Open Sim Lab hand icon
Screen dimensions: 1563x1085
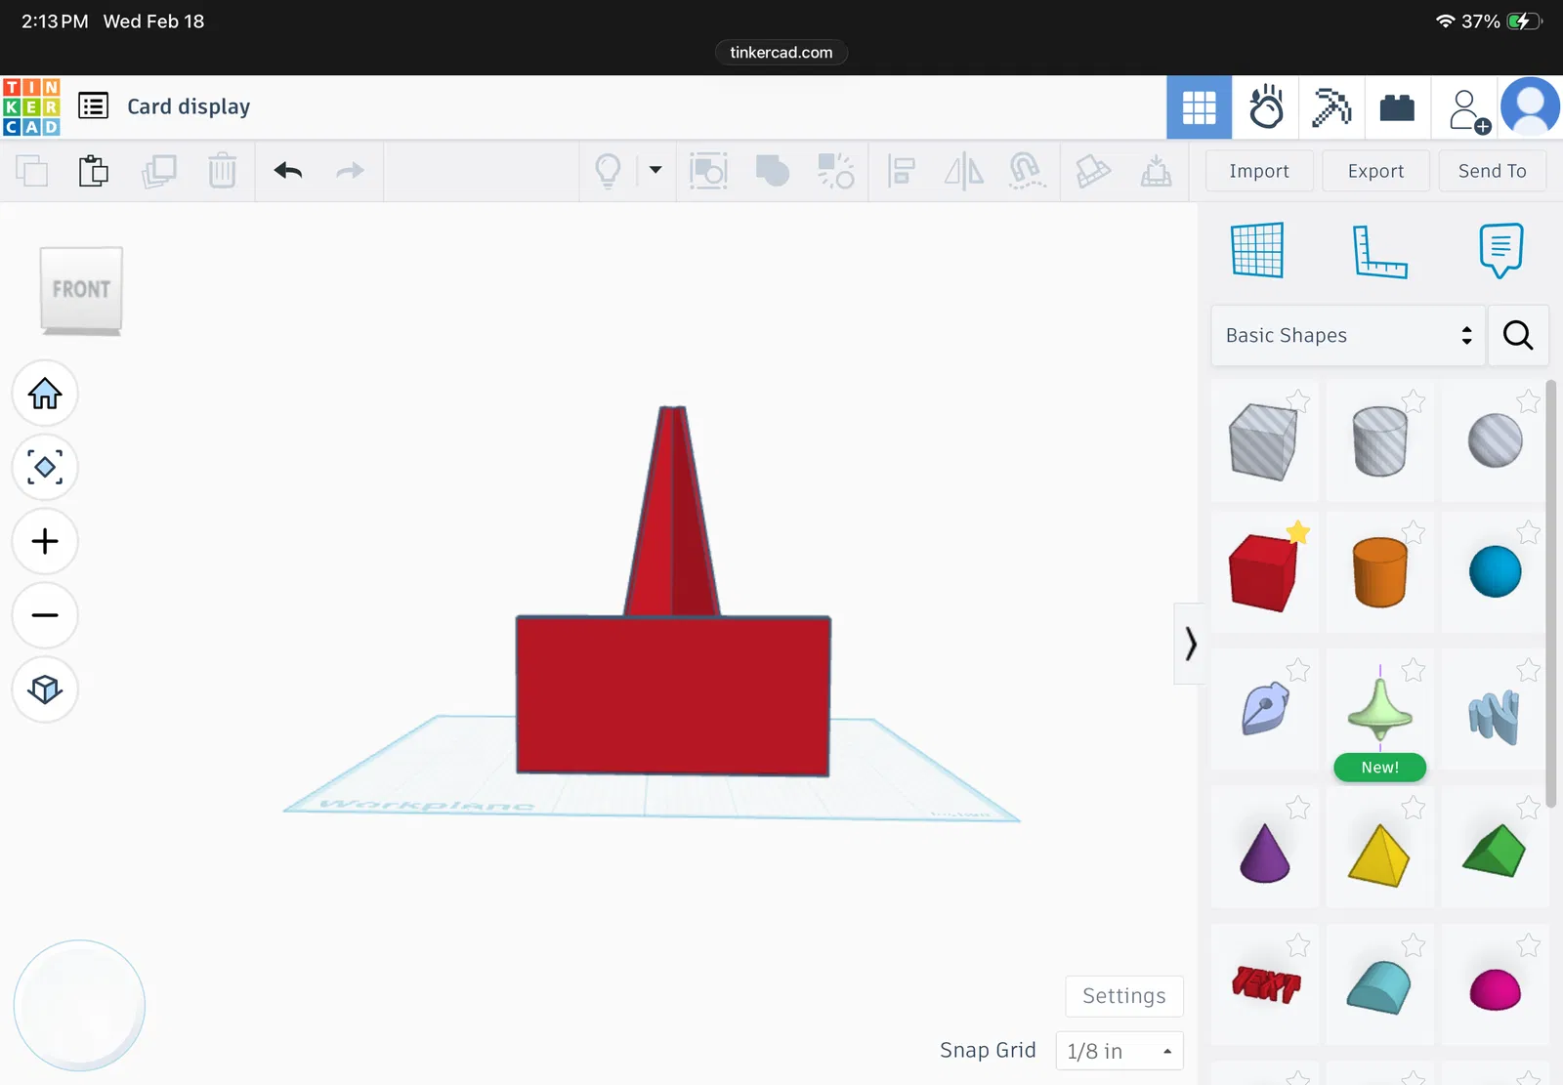point(1266,107)
